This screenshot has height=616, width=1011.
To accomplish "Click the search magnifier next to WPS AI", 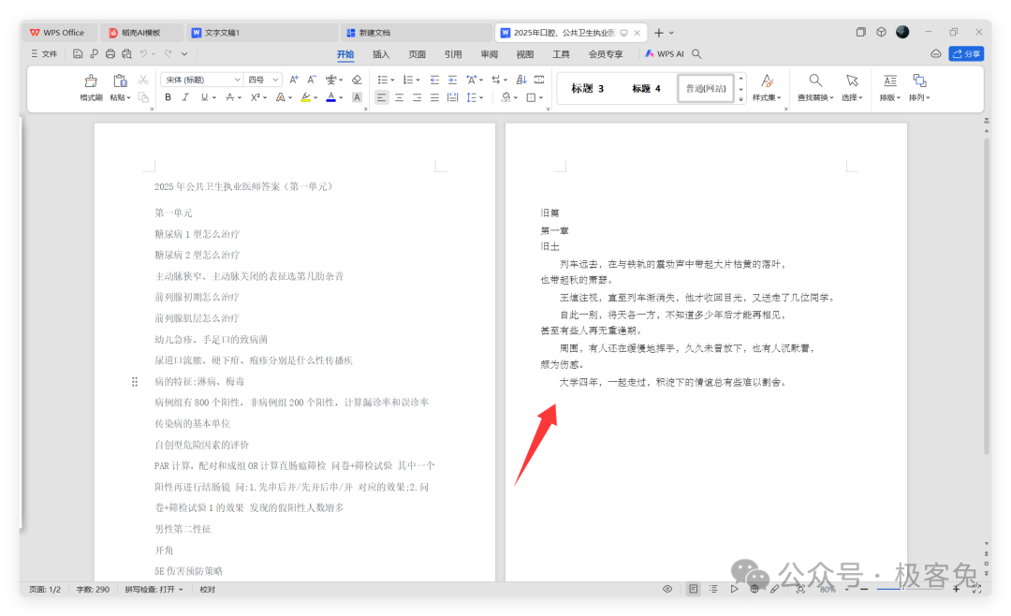I will click(x=696, y=54).
